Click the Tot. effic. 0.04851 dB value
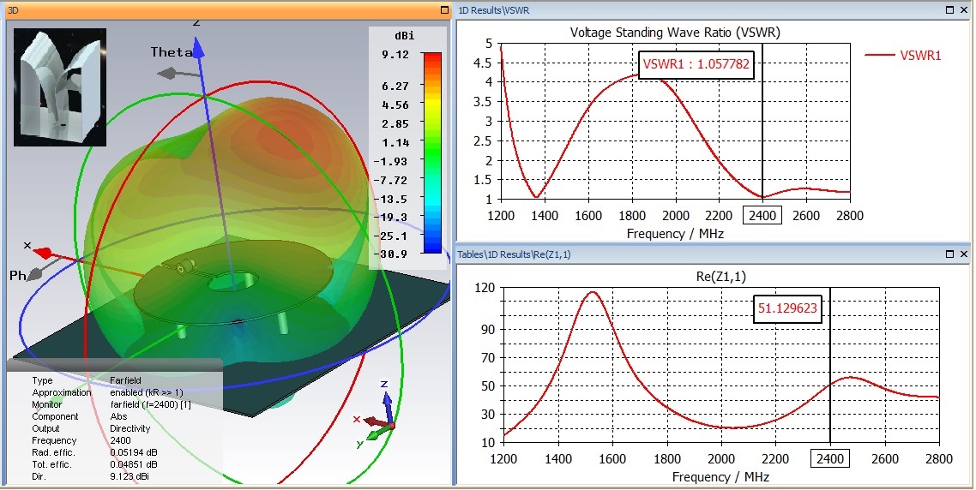976x490 pixels. pyautogui.click(x=134, y=464)
